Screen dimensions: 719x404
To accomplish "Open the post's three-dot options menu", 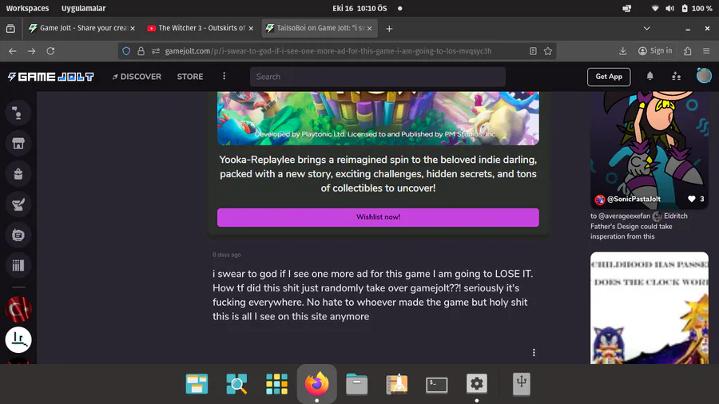I will tap(534, 352).
